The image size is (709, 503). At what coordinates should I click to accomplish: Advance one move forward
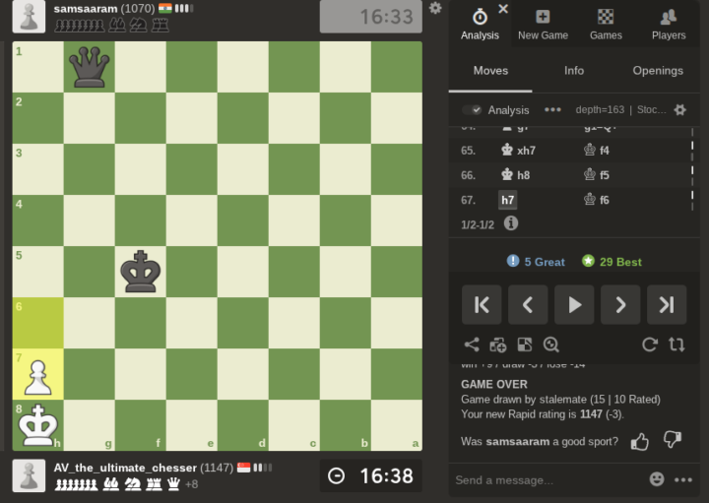pos(620,304)
